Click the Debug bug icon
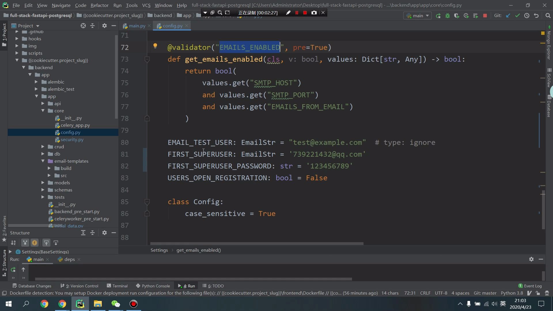The width and height of the screenshot is (553, 311). coord(448,16)
